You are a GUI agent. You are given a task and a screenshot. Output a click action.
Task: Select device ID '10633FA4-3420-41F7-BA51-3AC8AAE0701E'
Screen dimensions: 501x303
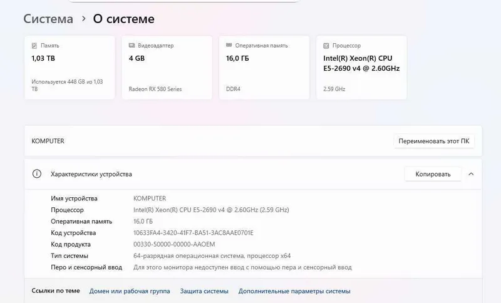click(x=194, y=233)
